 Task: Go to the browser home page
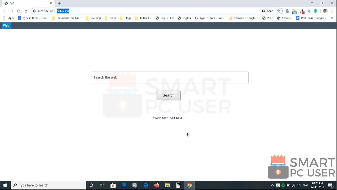pos(26,11)
